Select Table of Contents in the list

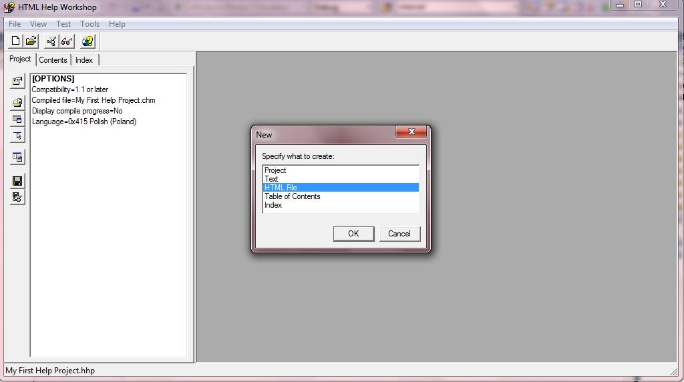click(292, 196)
